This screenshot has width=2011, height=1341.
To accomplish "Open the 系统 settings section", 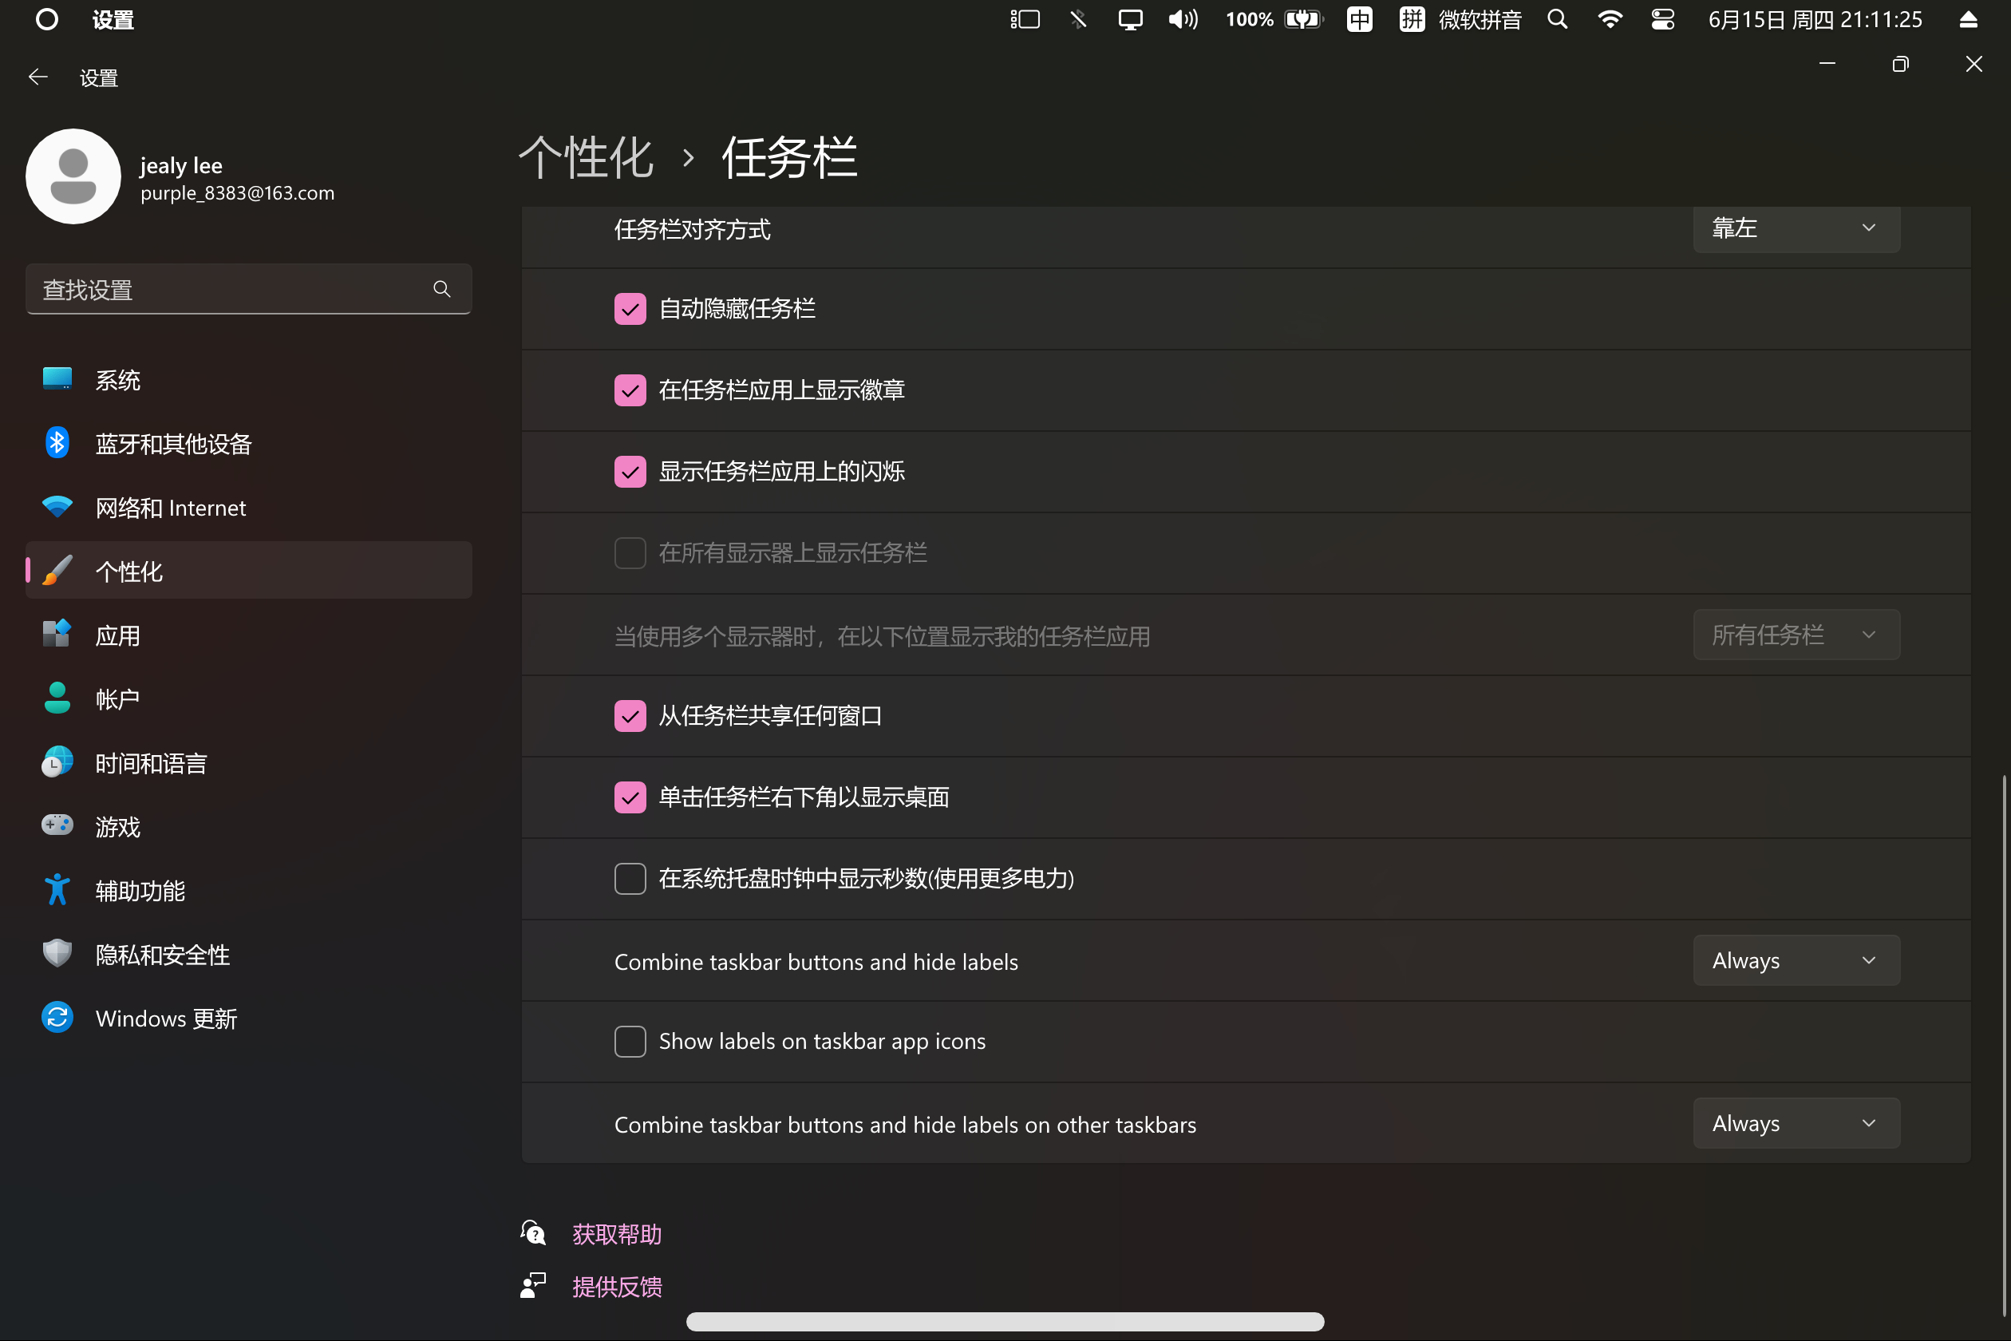I will click(249, 379).
